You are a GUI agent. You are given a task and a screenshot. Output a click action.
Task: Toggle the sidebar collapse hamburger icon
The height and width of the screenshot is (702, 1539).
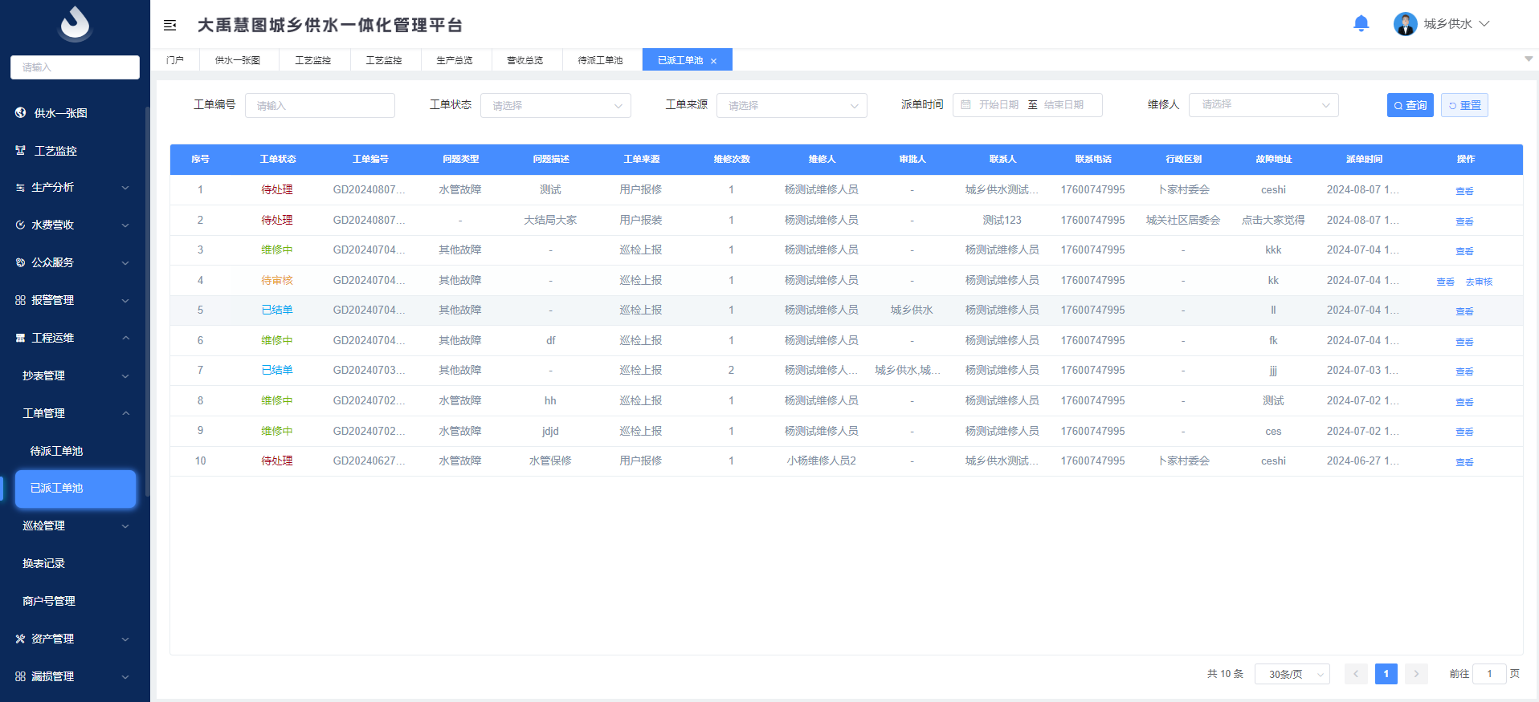pyautogui.click(x=170, y=26)
